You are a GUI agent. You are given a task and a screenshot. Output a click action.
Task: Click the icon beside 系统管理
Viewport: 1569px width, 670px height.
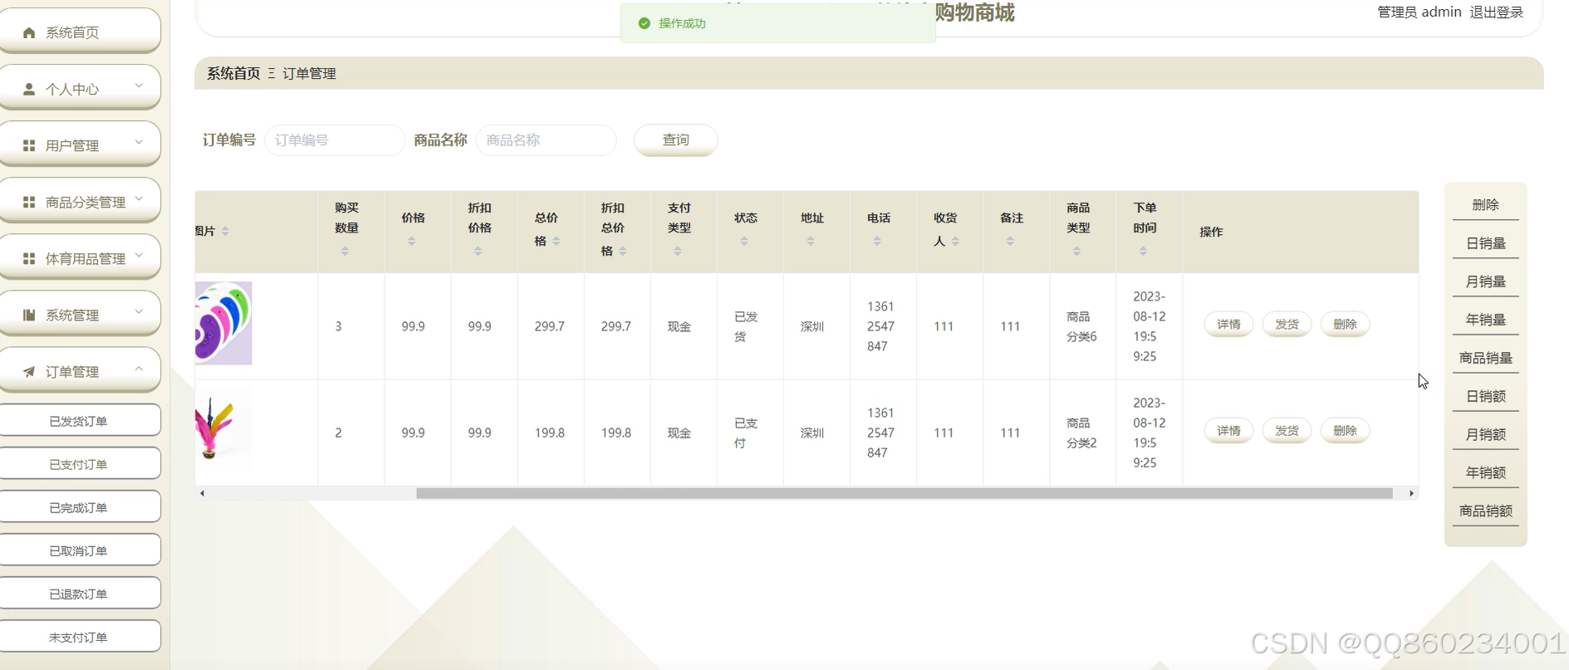click(29, 315)
